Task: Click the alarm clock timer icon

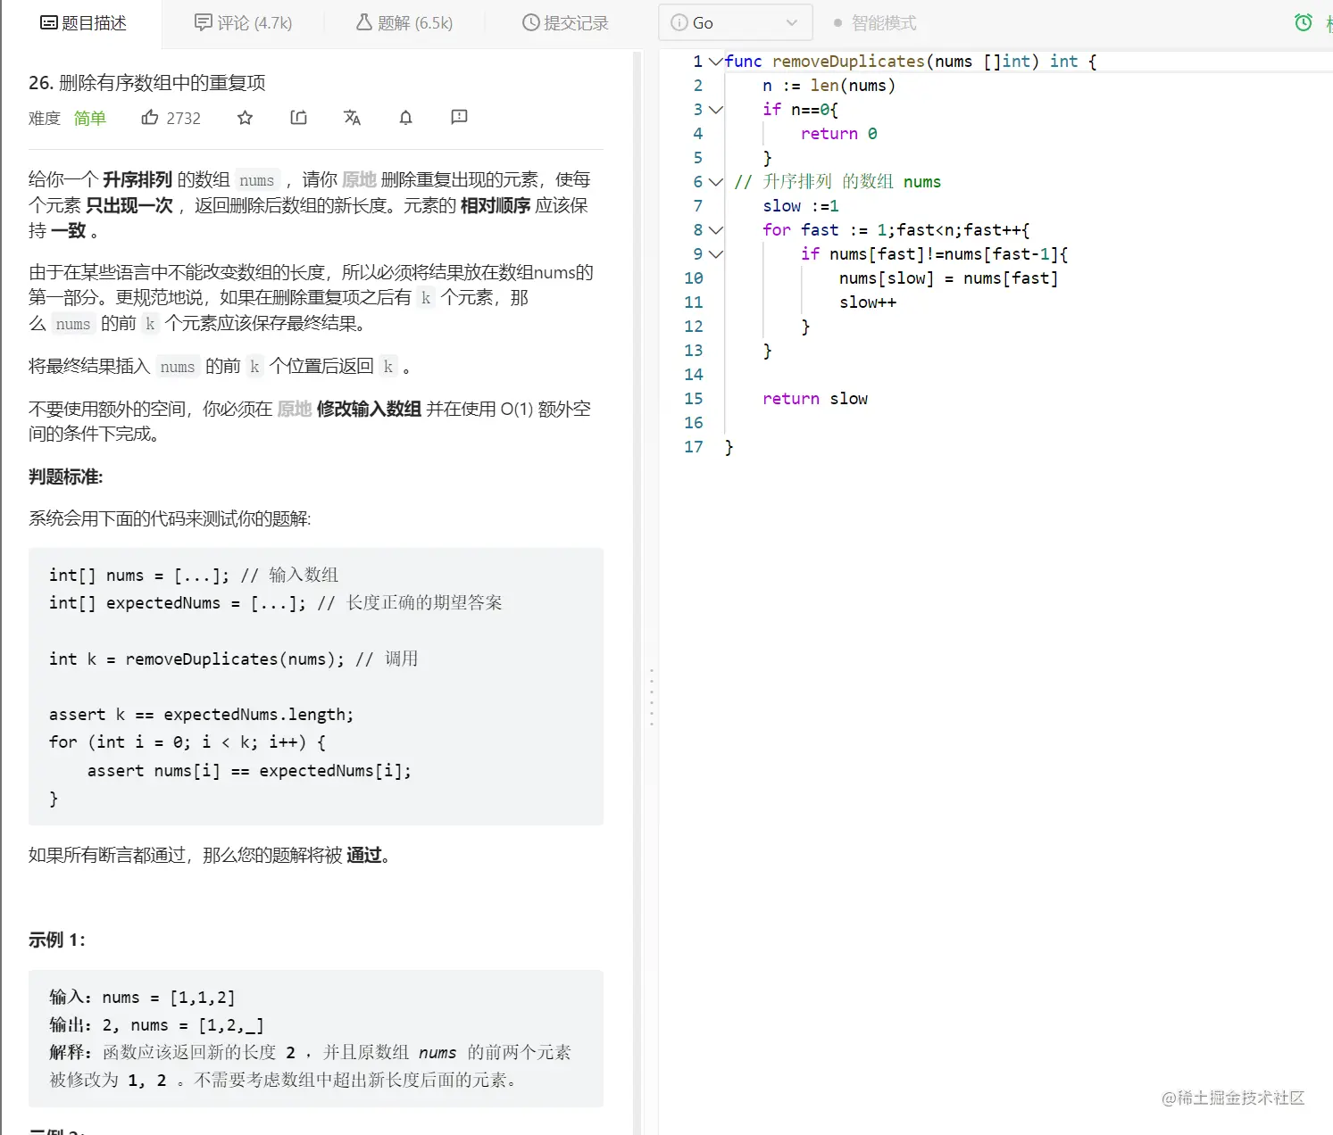Action: 1304,23
